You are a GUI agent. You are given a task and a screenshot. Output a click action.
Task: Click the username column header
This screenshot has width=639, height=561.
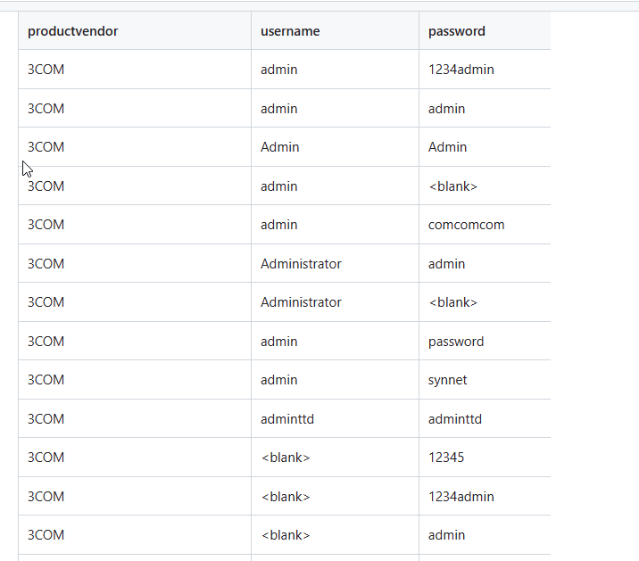290,31
